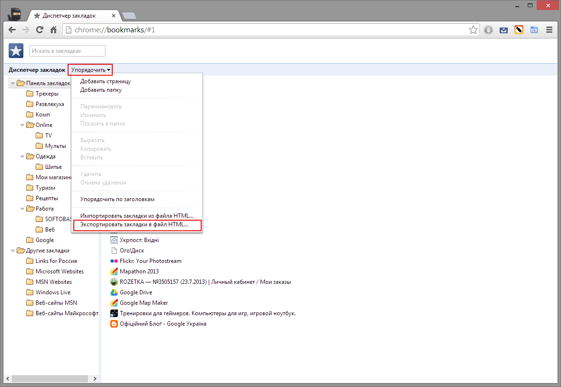Collapse the Online folder

click(22, 125)
